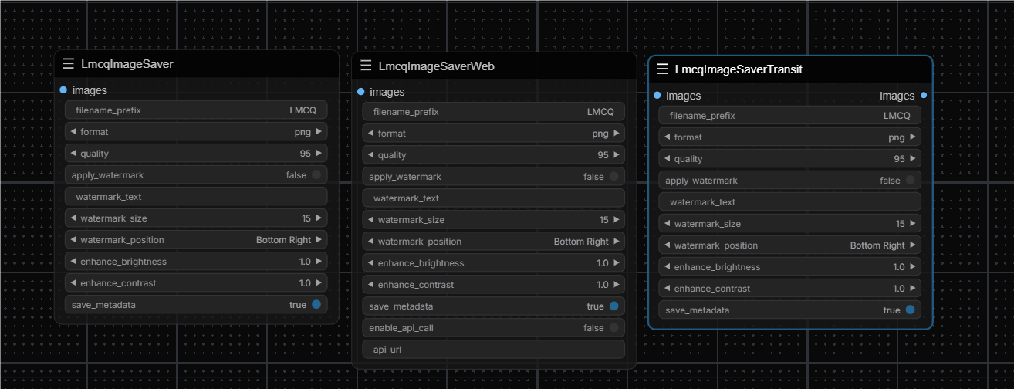Screen dimensions: 1014x389
Task: Decrease enhance_brightness in LmcqImageSaverWeb
Action: point(370,263)
